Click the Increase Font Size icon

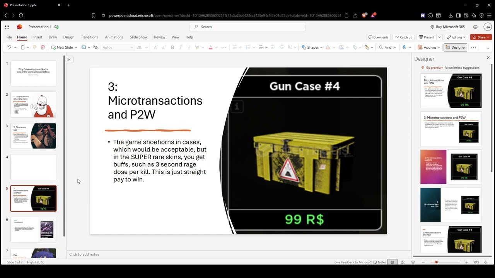click(x=155, y=47)
